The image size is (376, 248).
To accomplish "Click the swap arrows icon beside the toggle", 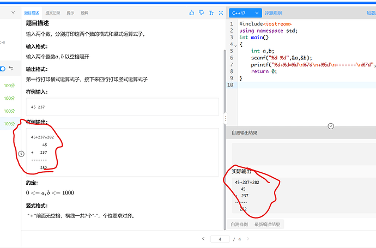I will [11, 68].
